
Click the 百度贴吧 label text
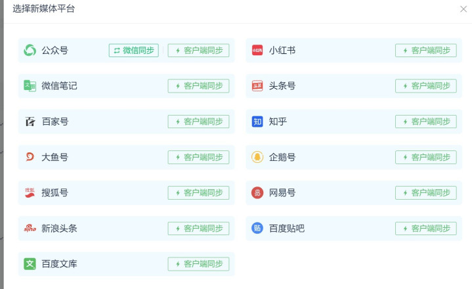(x=287, y=229)
